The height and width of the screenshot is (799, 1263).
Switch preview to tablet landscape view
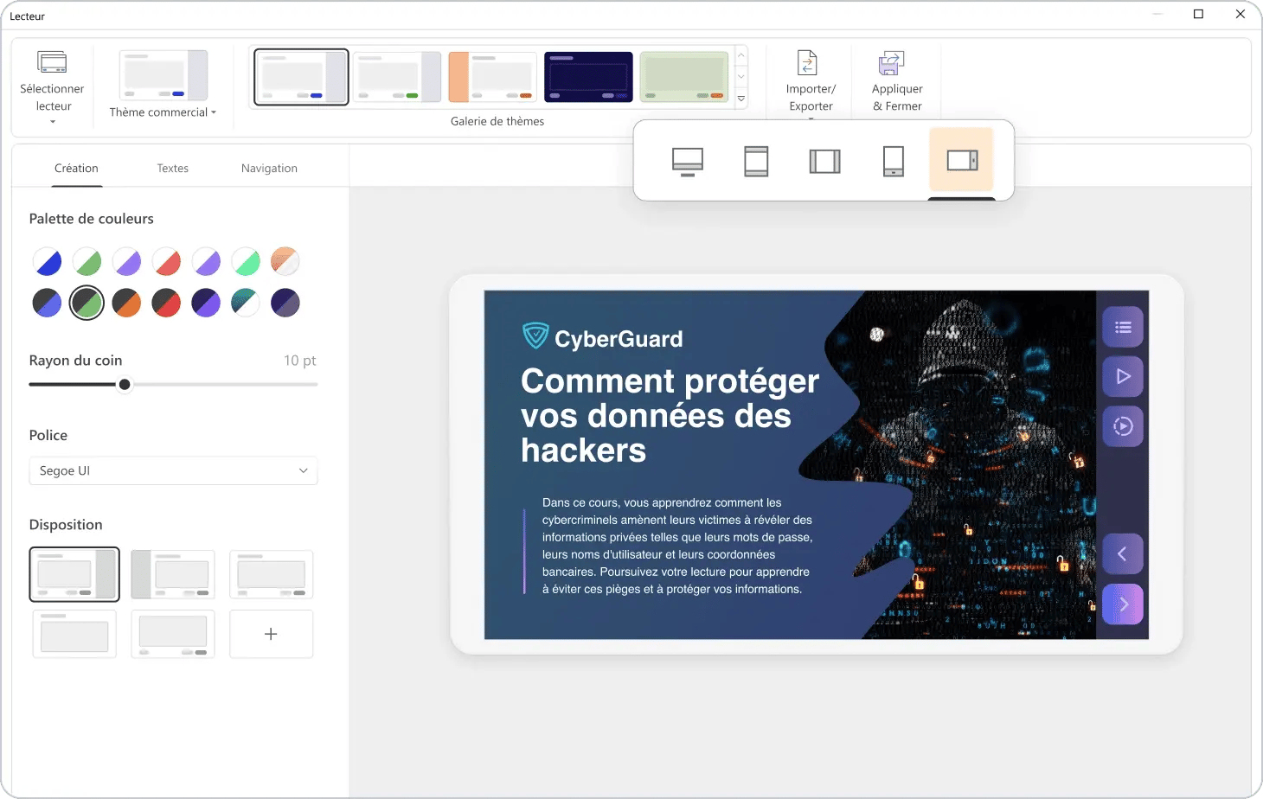pyautogui.click(x=824, y=161)
